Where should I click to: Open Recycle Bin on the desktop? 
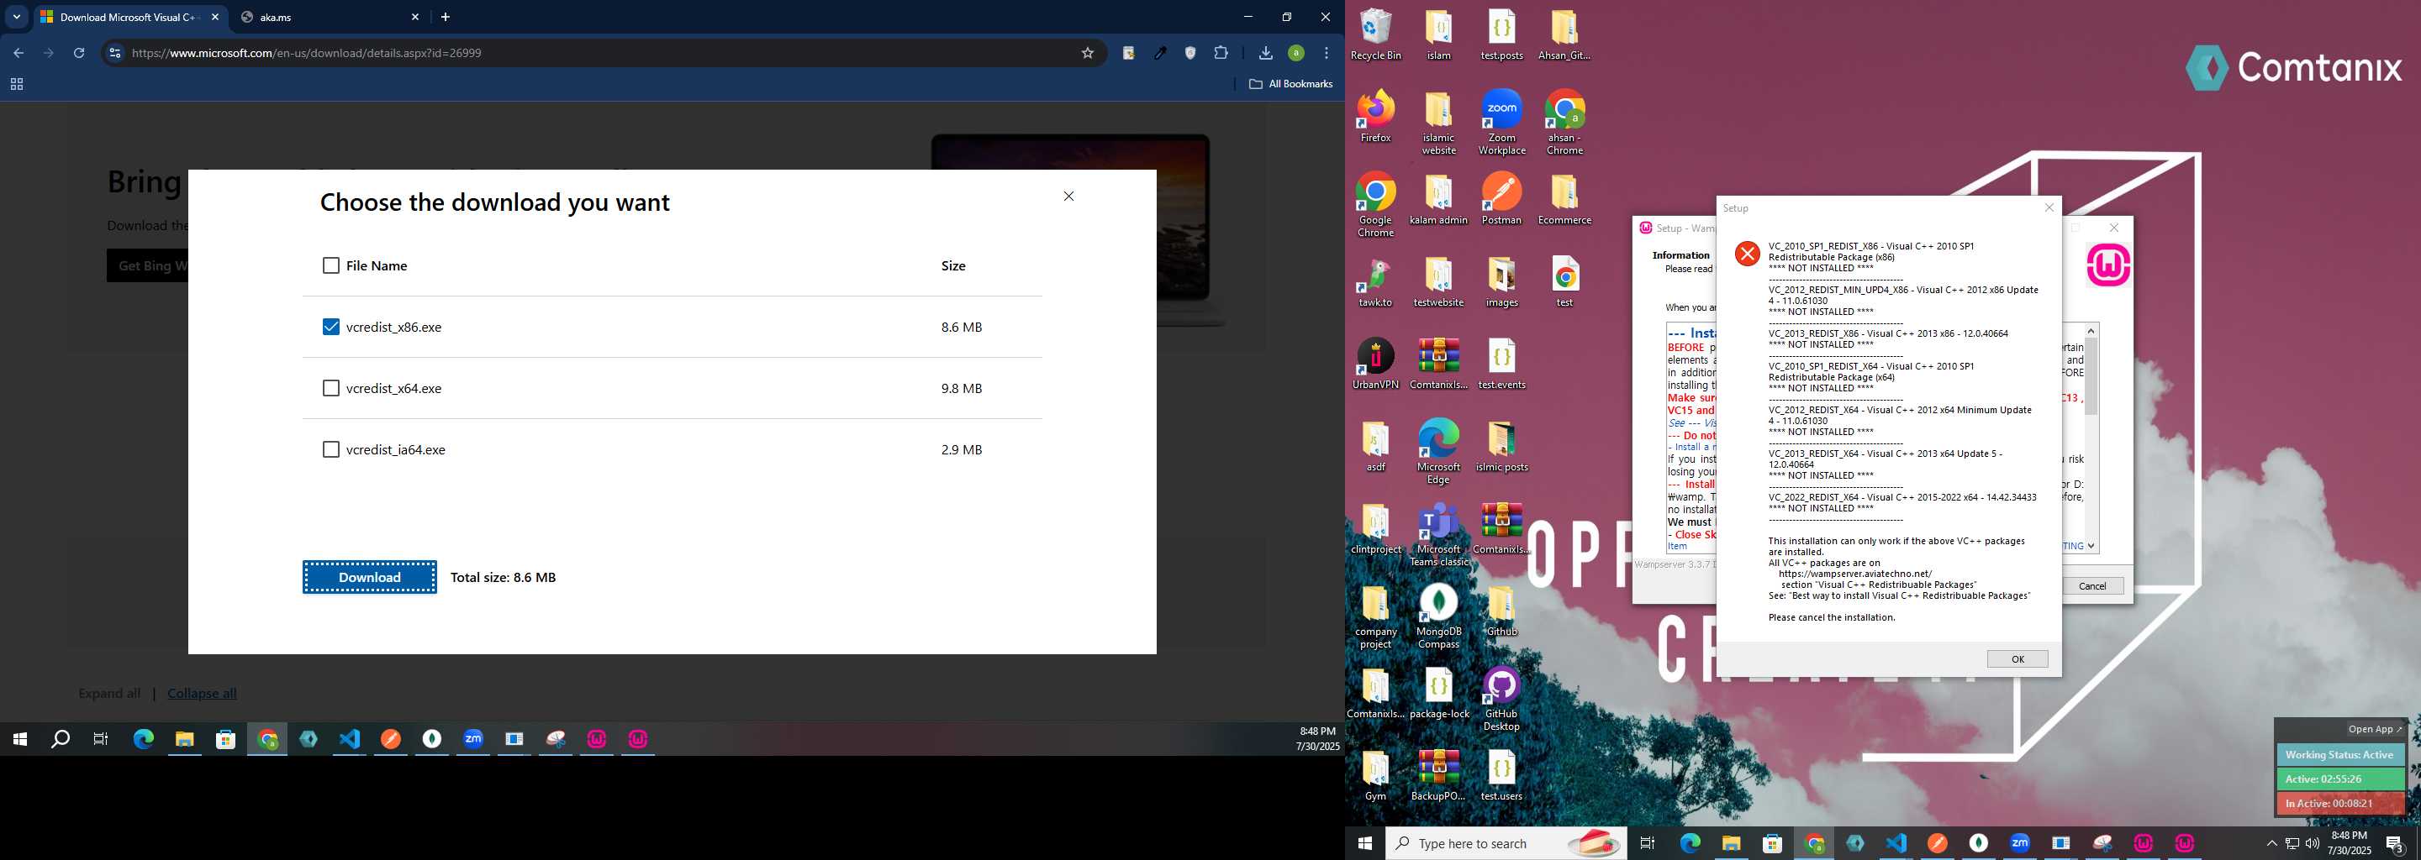coord(1376,34)
